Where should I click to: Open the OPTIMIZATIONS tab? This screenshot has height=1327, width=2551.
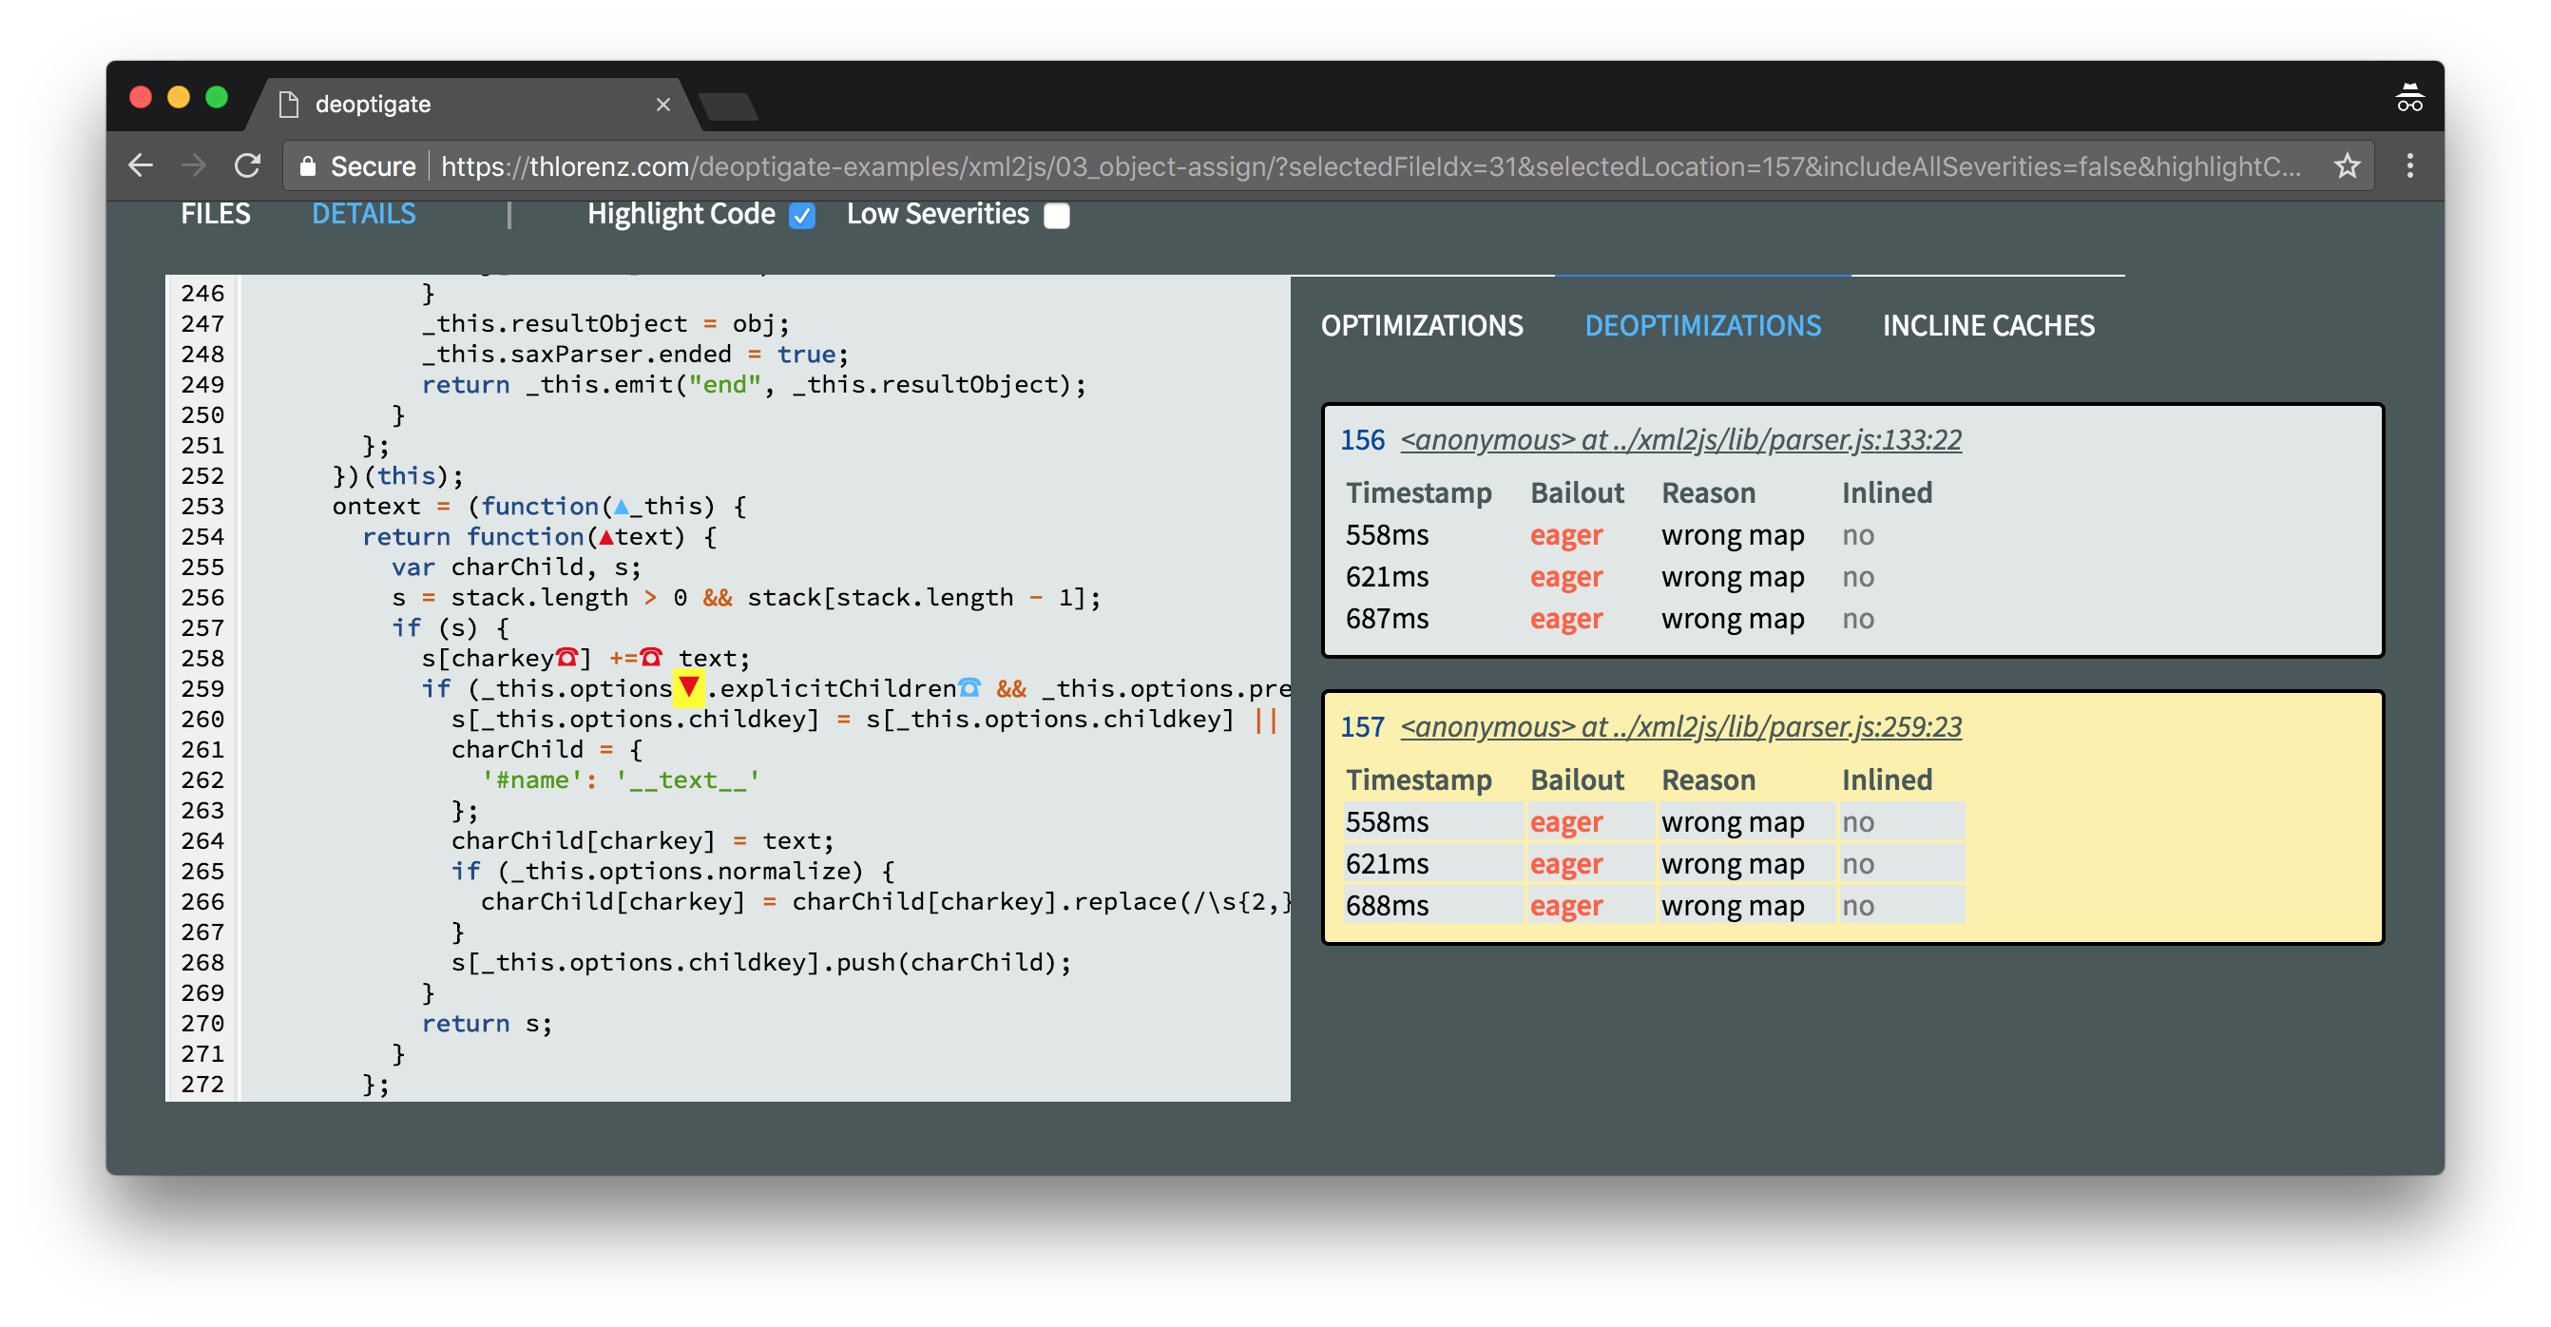coord(1422,326)
